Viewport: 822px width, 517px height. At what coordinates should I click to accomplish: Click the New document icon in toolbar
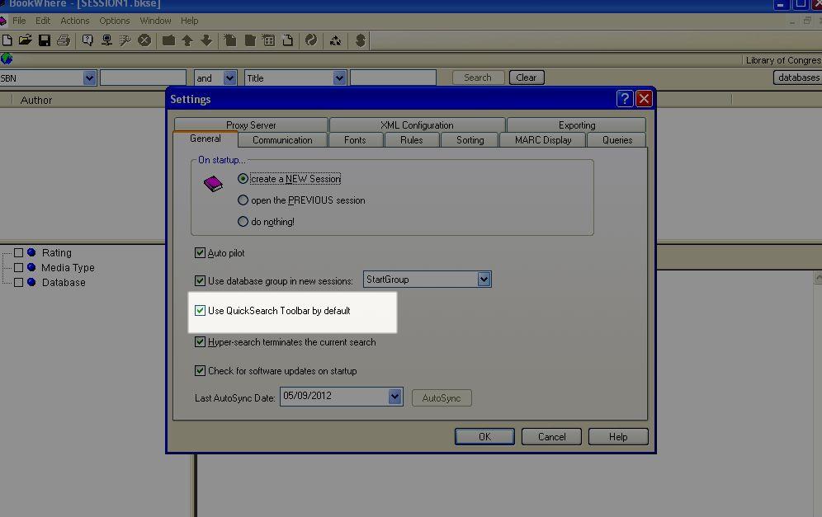pos(7,40)
